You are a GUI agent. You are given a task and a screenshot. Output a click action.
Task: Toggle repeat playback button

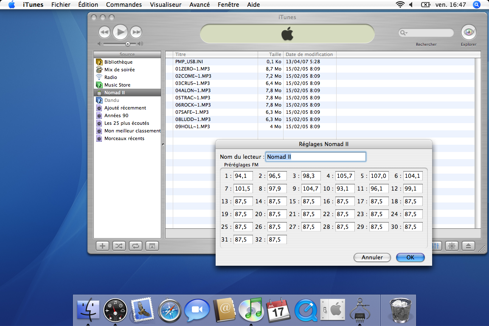click(x=135, y=246)
